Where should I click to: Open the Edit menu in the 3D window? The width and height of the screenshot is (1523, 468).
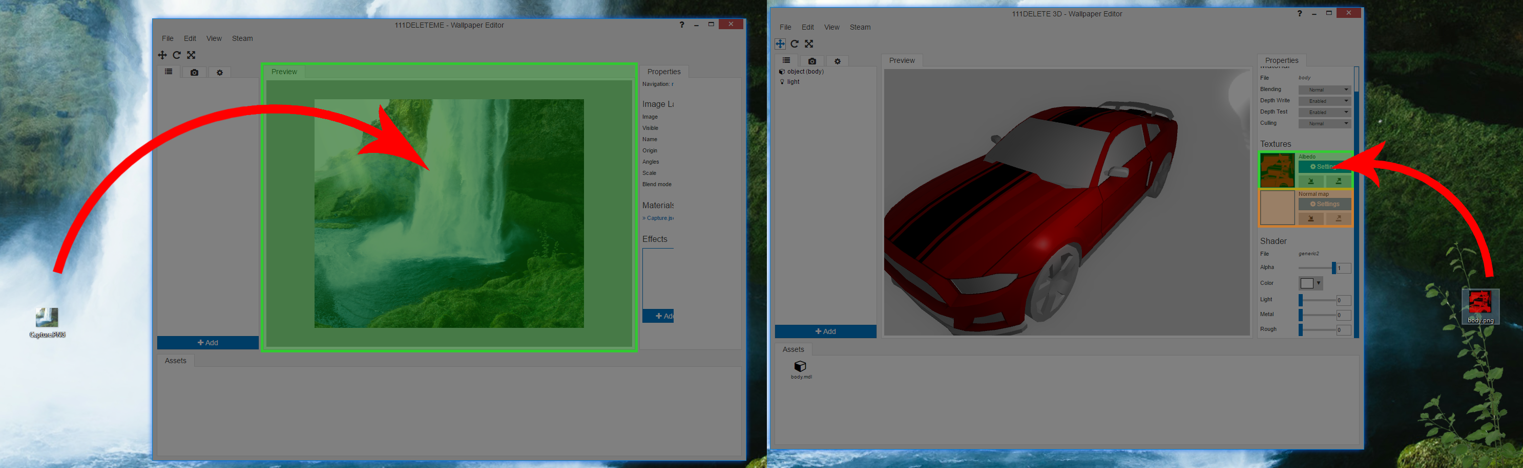808,27
